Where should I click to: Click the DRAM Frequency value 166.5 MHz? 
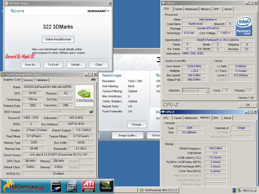click(215, 148)
